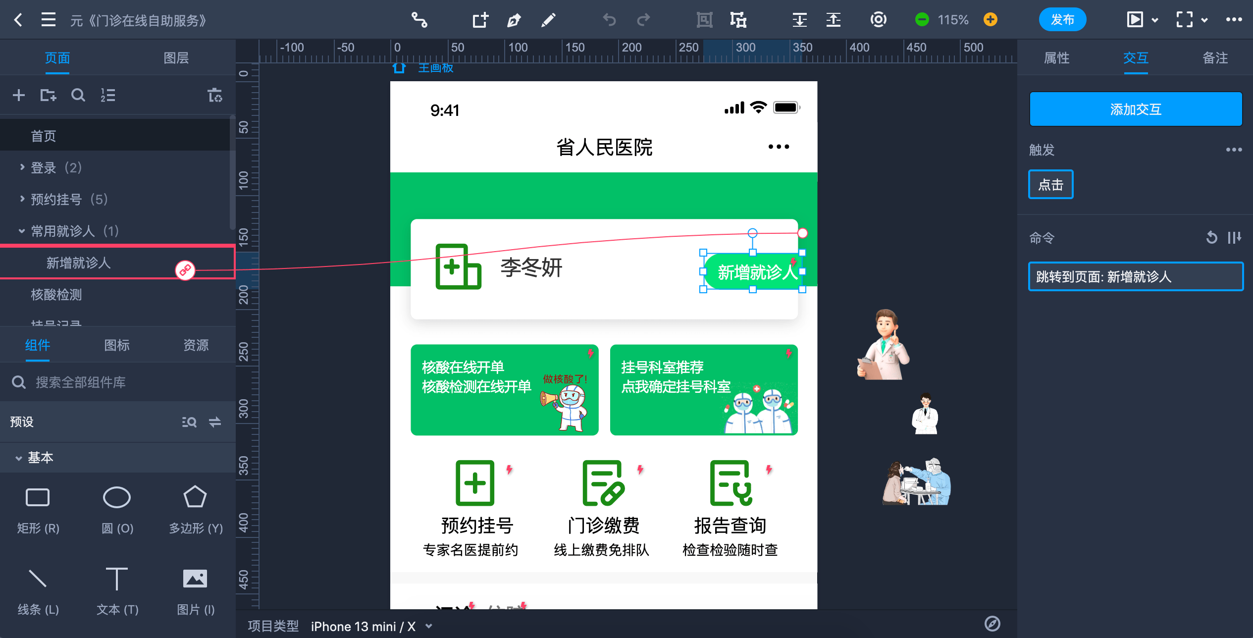Click the 添加交互 button
This screenshot has width=1253, height=638.
[1136, 109]
